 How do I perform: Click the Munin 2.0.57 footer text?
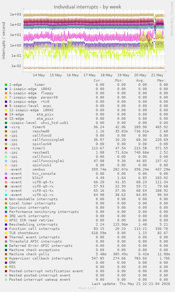87,288
